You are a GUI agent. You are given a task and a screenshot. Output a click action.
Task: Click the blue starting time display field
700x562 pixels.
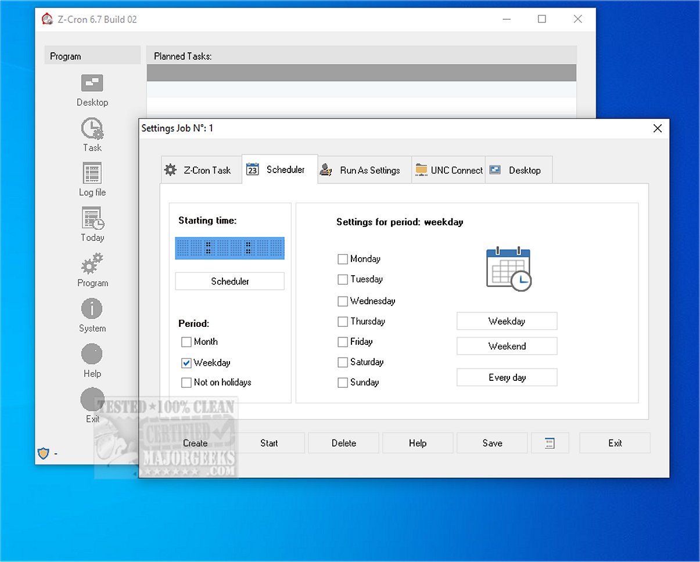pos(230,248)
